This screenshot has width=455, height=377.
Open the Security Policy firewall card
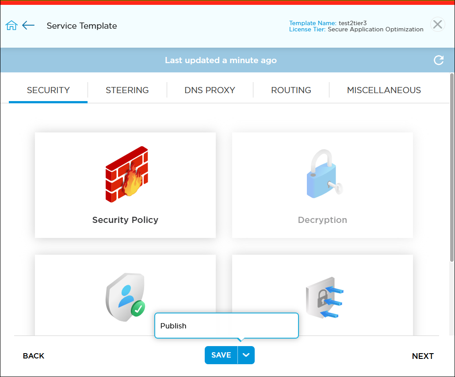point(125,185)
